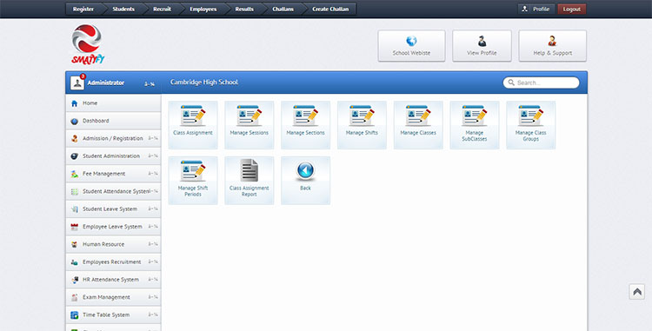
Task: Open the Manage Shifts tile
Action: tap(362, 124)
